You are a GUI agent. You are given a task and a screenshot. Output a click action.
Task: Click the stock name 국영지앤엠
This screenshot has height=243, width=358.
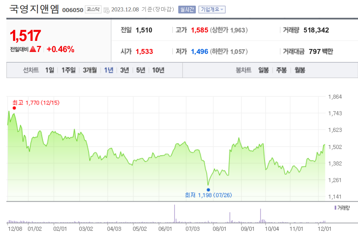(34, 9)
